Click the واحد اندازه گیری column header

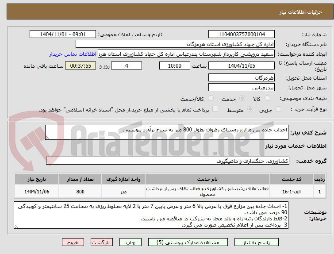(x=123, y=179)
